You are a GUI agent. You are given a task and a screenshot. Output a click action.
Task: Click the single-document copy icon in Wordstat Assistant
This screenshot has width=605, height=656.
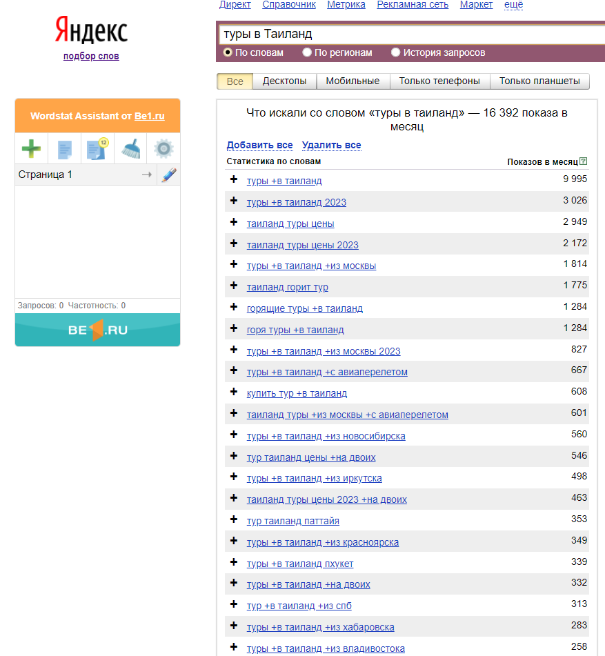(64, 148)
